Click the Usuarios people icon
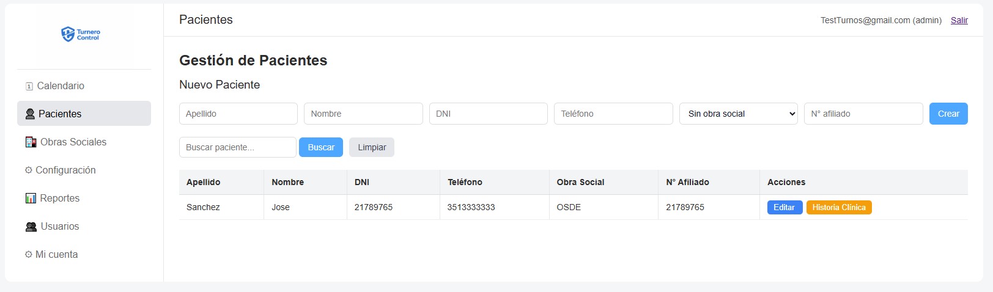Screen dimensions: 993x292 (31, 227)
